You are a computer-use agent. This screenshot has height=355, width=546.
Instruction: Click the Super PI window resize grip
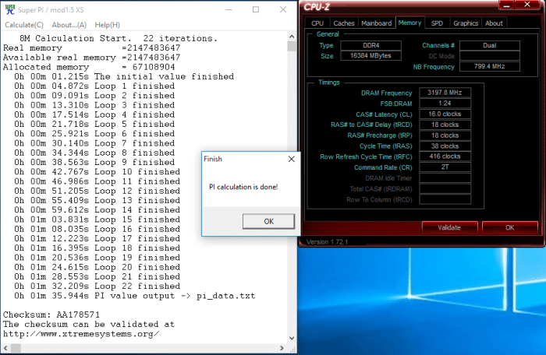[x=292, y=349]
